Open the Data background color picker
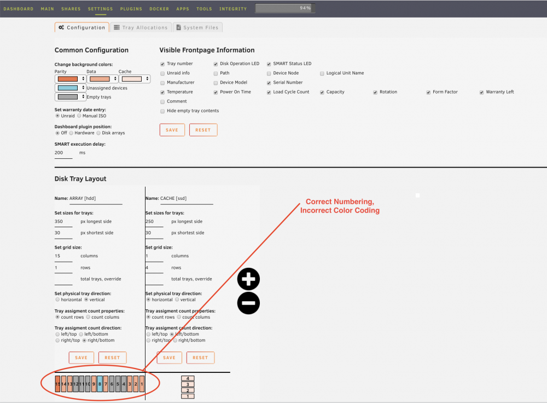This screenshot has height=403, width=547. pos(102,79)
